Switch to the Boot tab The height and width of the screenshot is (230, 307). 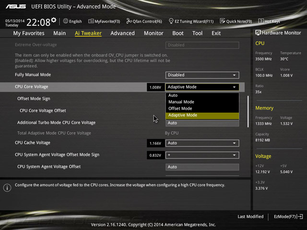178,33
